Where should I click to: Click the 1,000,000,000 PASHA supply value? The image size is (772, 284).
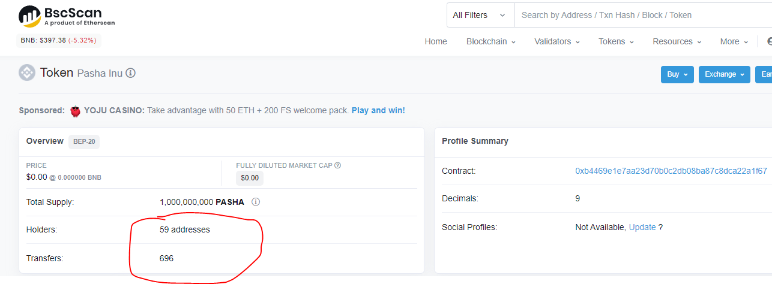pyautogui.click(x=202, y=202)
